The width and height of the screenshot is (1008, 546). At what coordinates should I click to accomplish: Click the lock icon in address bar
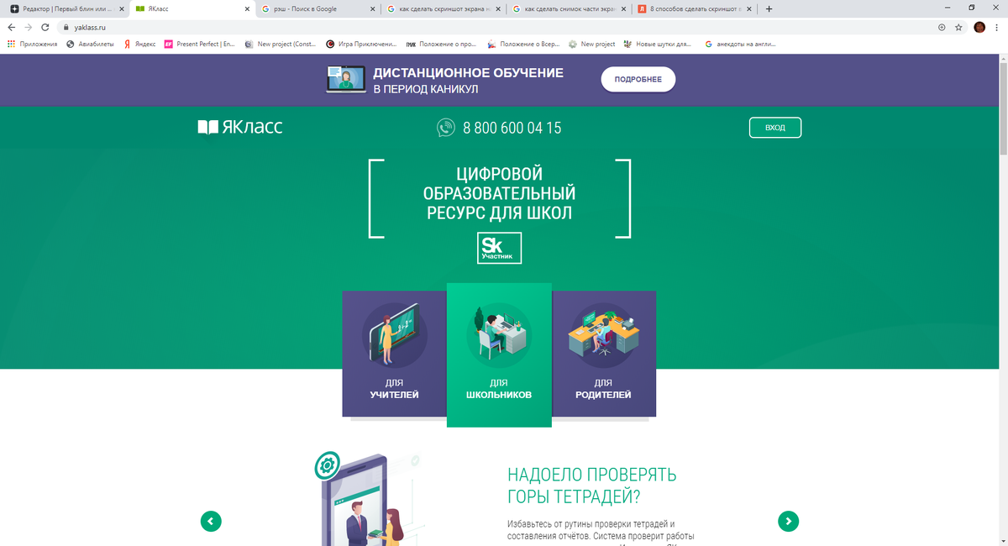65,27
